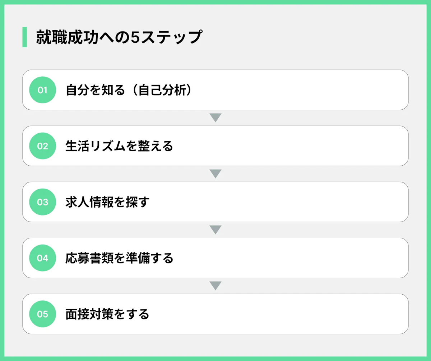Viewport: 431px width, 361px height.
Task: Click the down arrow below step 01
Action: click(215, 118)
